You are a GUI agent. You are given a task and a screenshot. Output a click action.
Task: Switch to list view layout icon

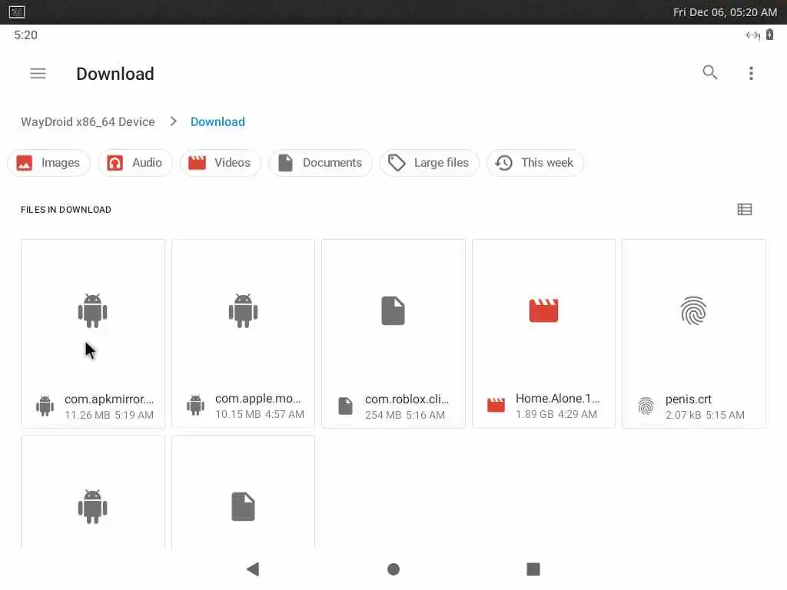[744, 209]
